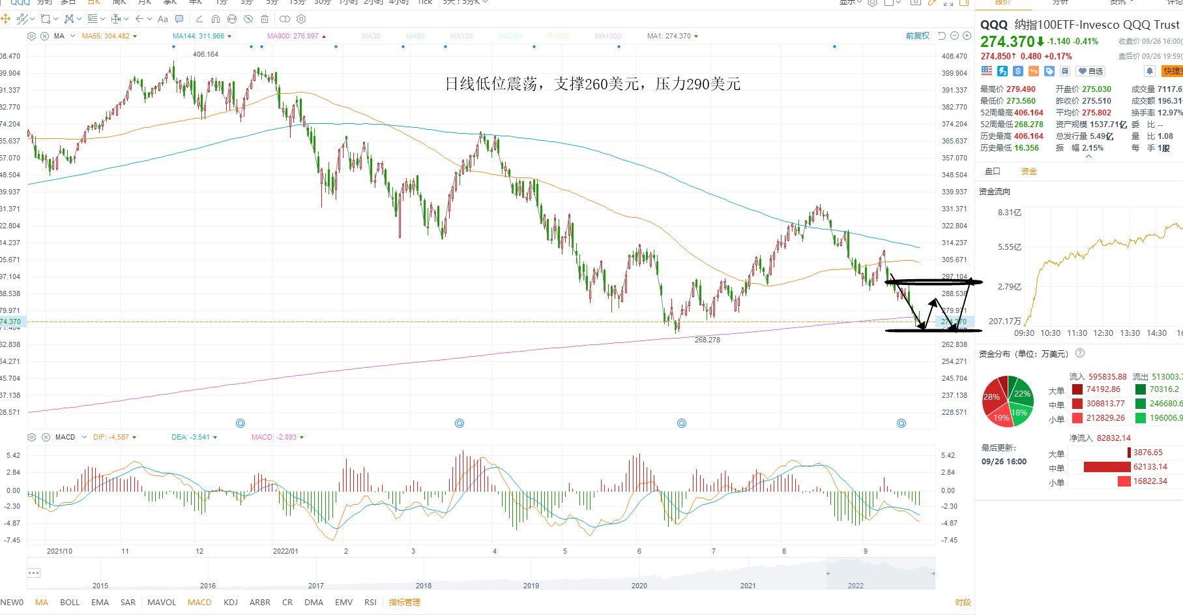Switch main indicator to EMA
This screenshot has width=1183, height=615.
click(100, 603)
